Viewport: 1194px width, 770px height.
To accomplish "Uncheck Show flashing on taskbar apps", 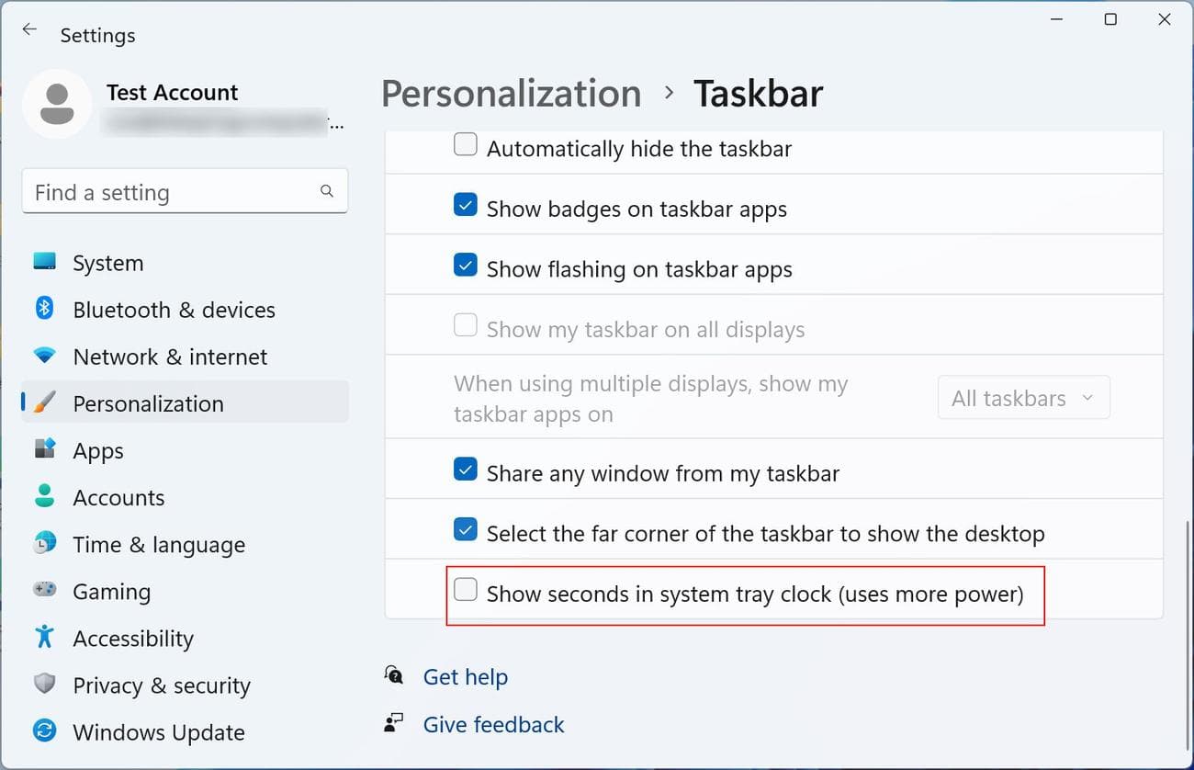I will point(466,265).
